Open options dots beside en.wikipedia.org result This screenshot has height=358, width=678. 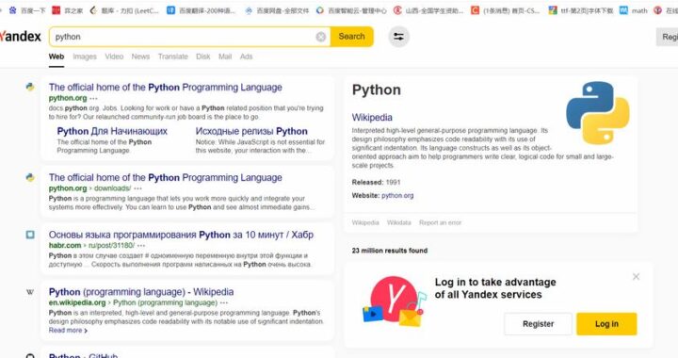[x=224, y=302]
